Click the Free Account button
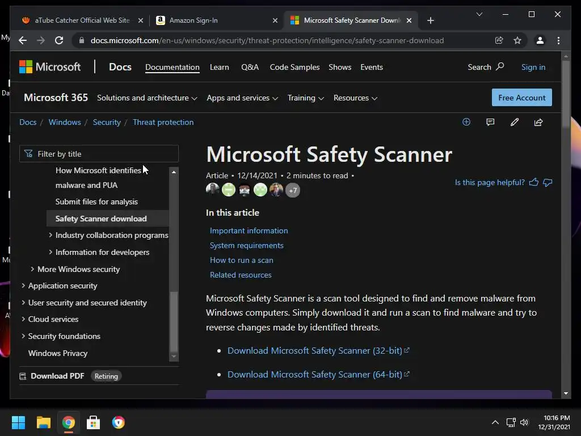 coord(522,98)
